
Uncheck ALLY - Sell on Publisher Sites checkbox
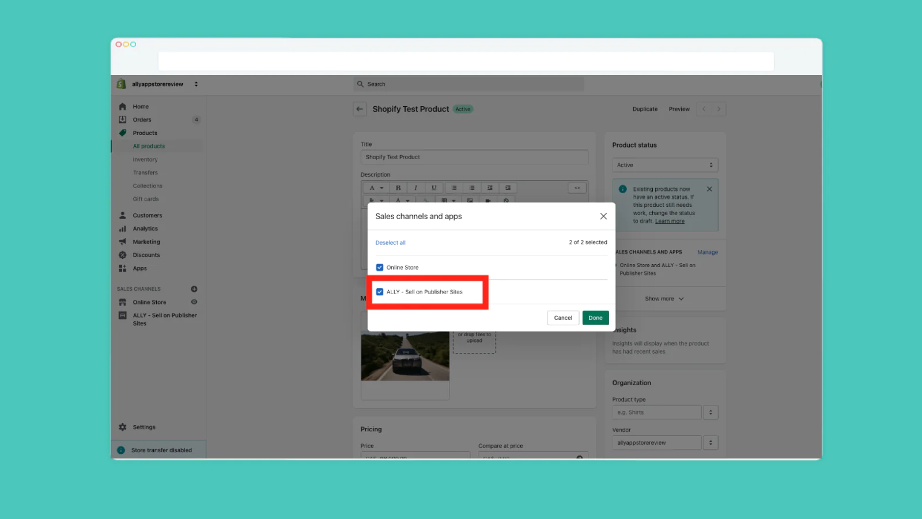pos(380,292)
